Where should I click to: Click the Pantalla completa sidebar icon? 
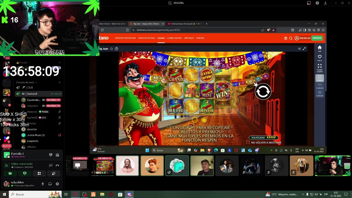tap(320, 68)
